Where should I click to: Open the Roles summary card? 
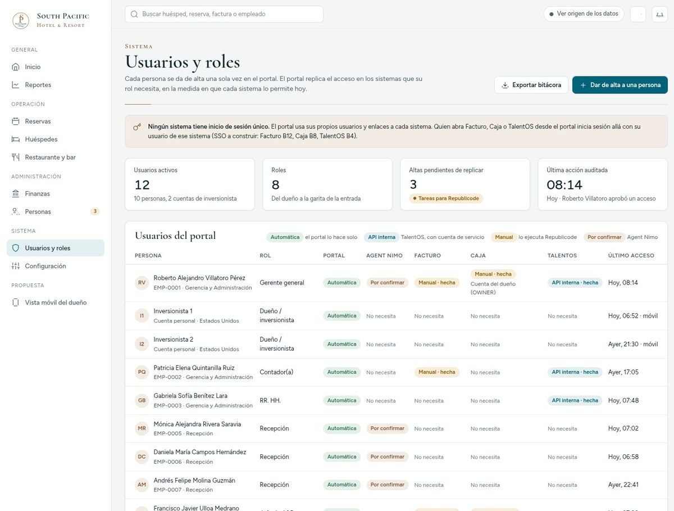point(327,184)
